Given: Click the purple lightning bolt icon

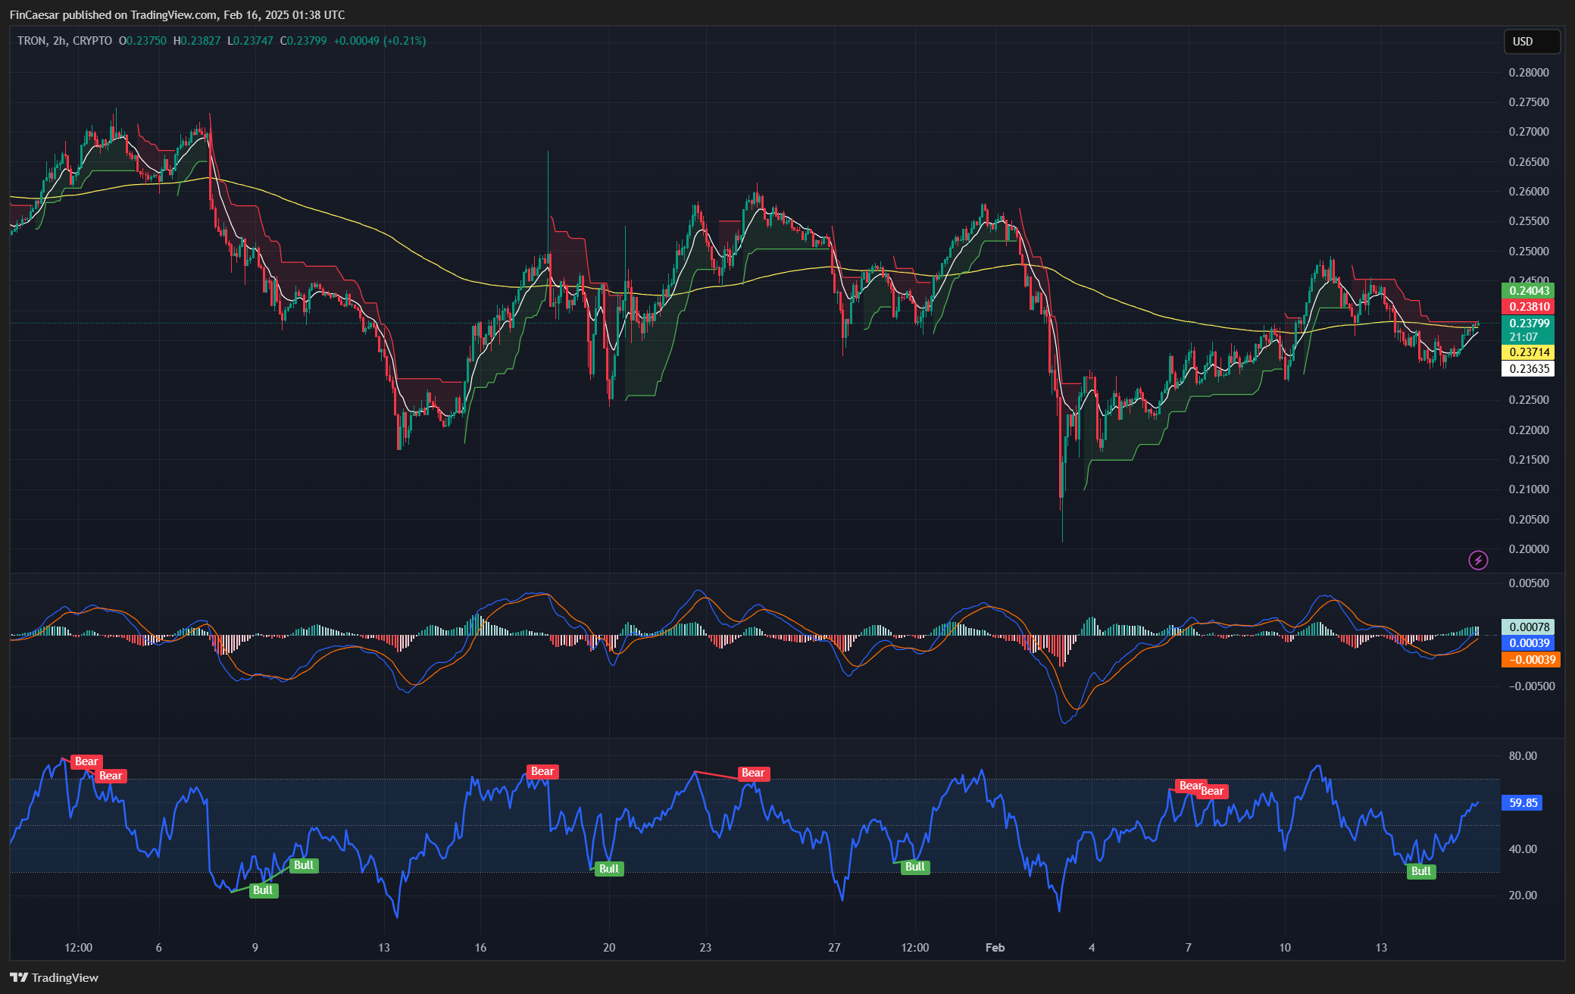Looking at the screenshot, I should (x=1478, y=560).
